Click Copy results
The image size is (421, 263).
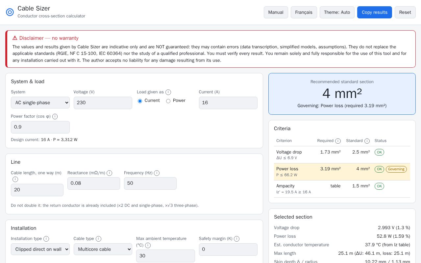coord(375,12)
